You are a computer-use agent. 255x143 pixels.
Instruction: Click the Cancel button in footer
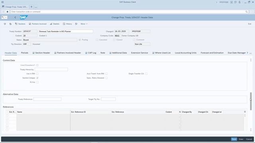(249, 139)
